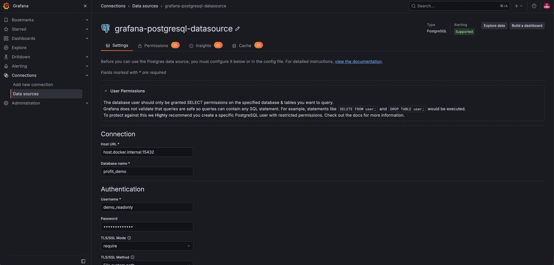Click the grafana-postgresql-datasource breadcrumb text
The image size is (554, 265).
click(x=195, y=6)
